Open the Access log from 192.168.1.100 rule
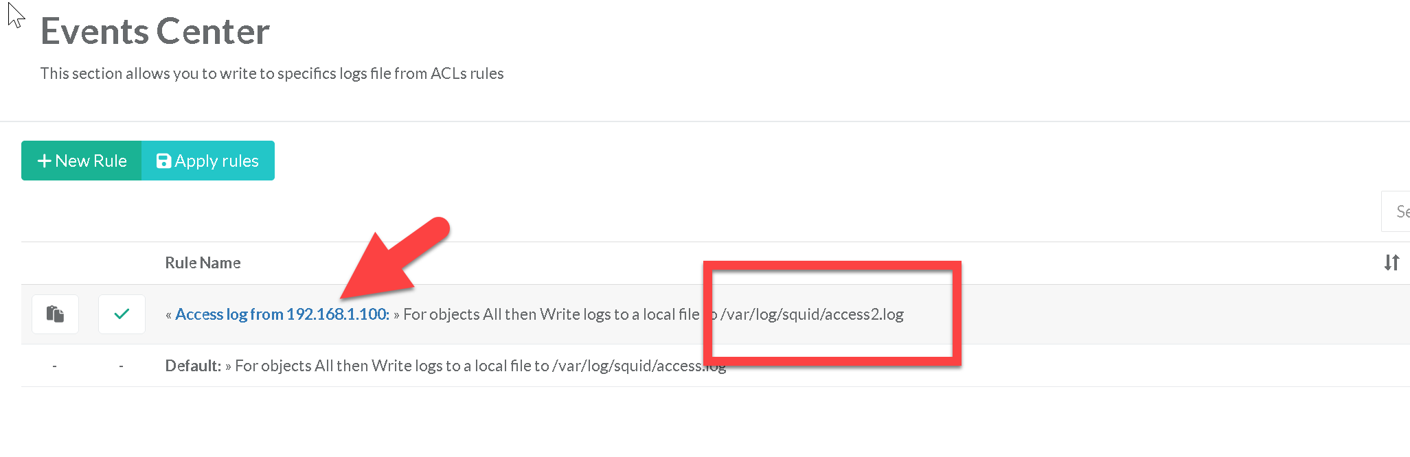Screen dimensions: 1410x457 point(282,314)
